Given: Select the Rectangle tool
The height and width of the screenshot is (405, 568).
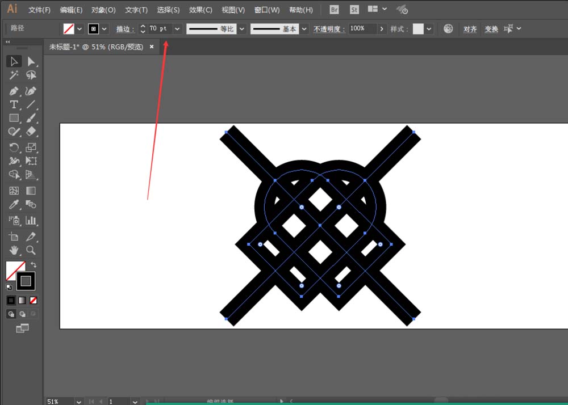Looking at the screenshot, I should [14, 118].
